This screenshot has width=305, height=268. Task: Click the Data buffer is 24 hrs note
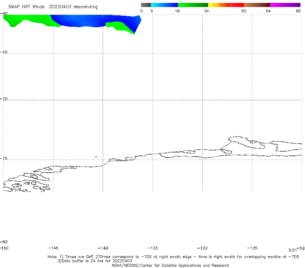pyautogui.click(x=95, y=261)
